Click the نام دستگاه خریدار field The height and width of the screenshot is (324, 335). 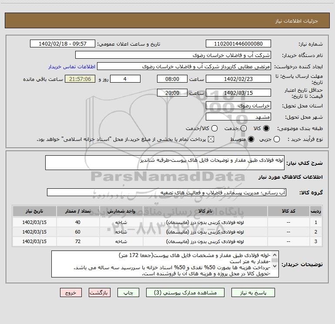[x=173, y=55]
